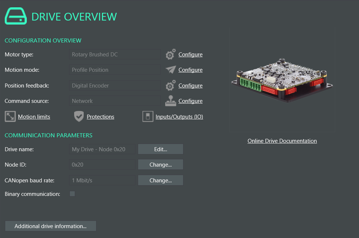Screen dimensions: 359x238
Task: Click the gear icon beside Position feedback
Action: 170,86
